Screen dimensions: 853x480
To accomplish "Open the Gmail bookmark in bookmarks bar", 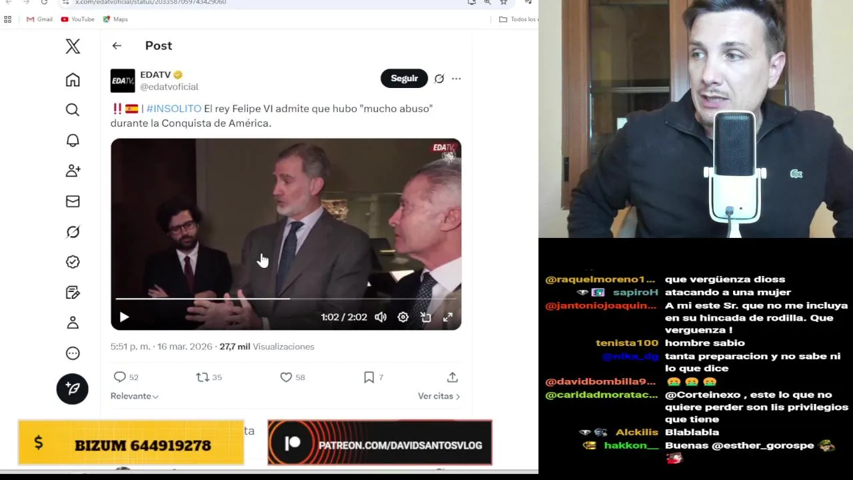I will click(39, 19).
